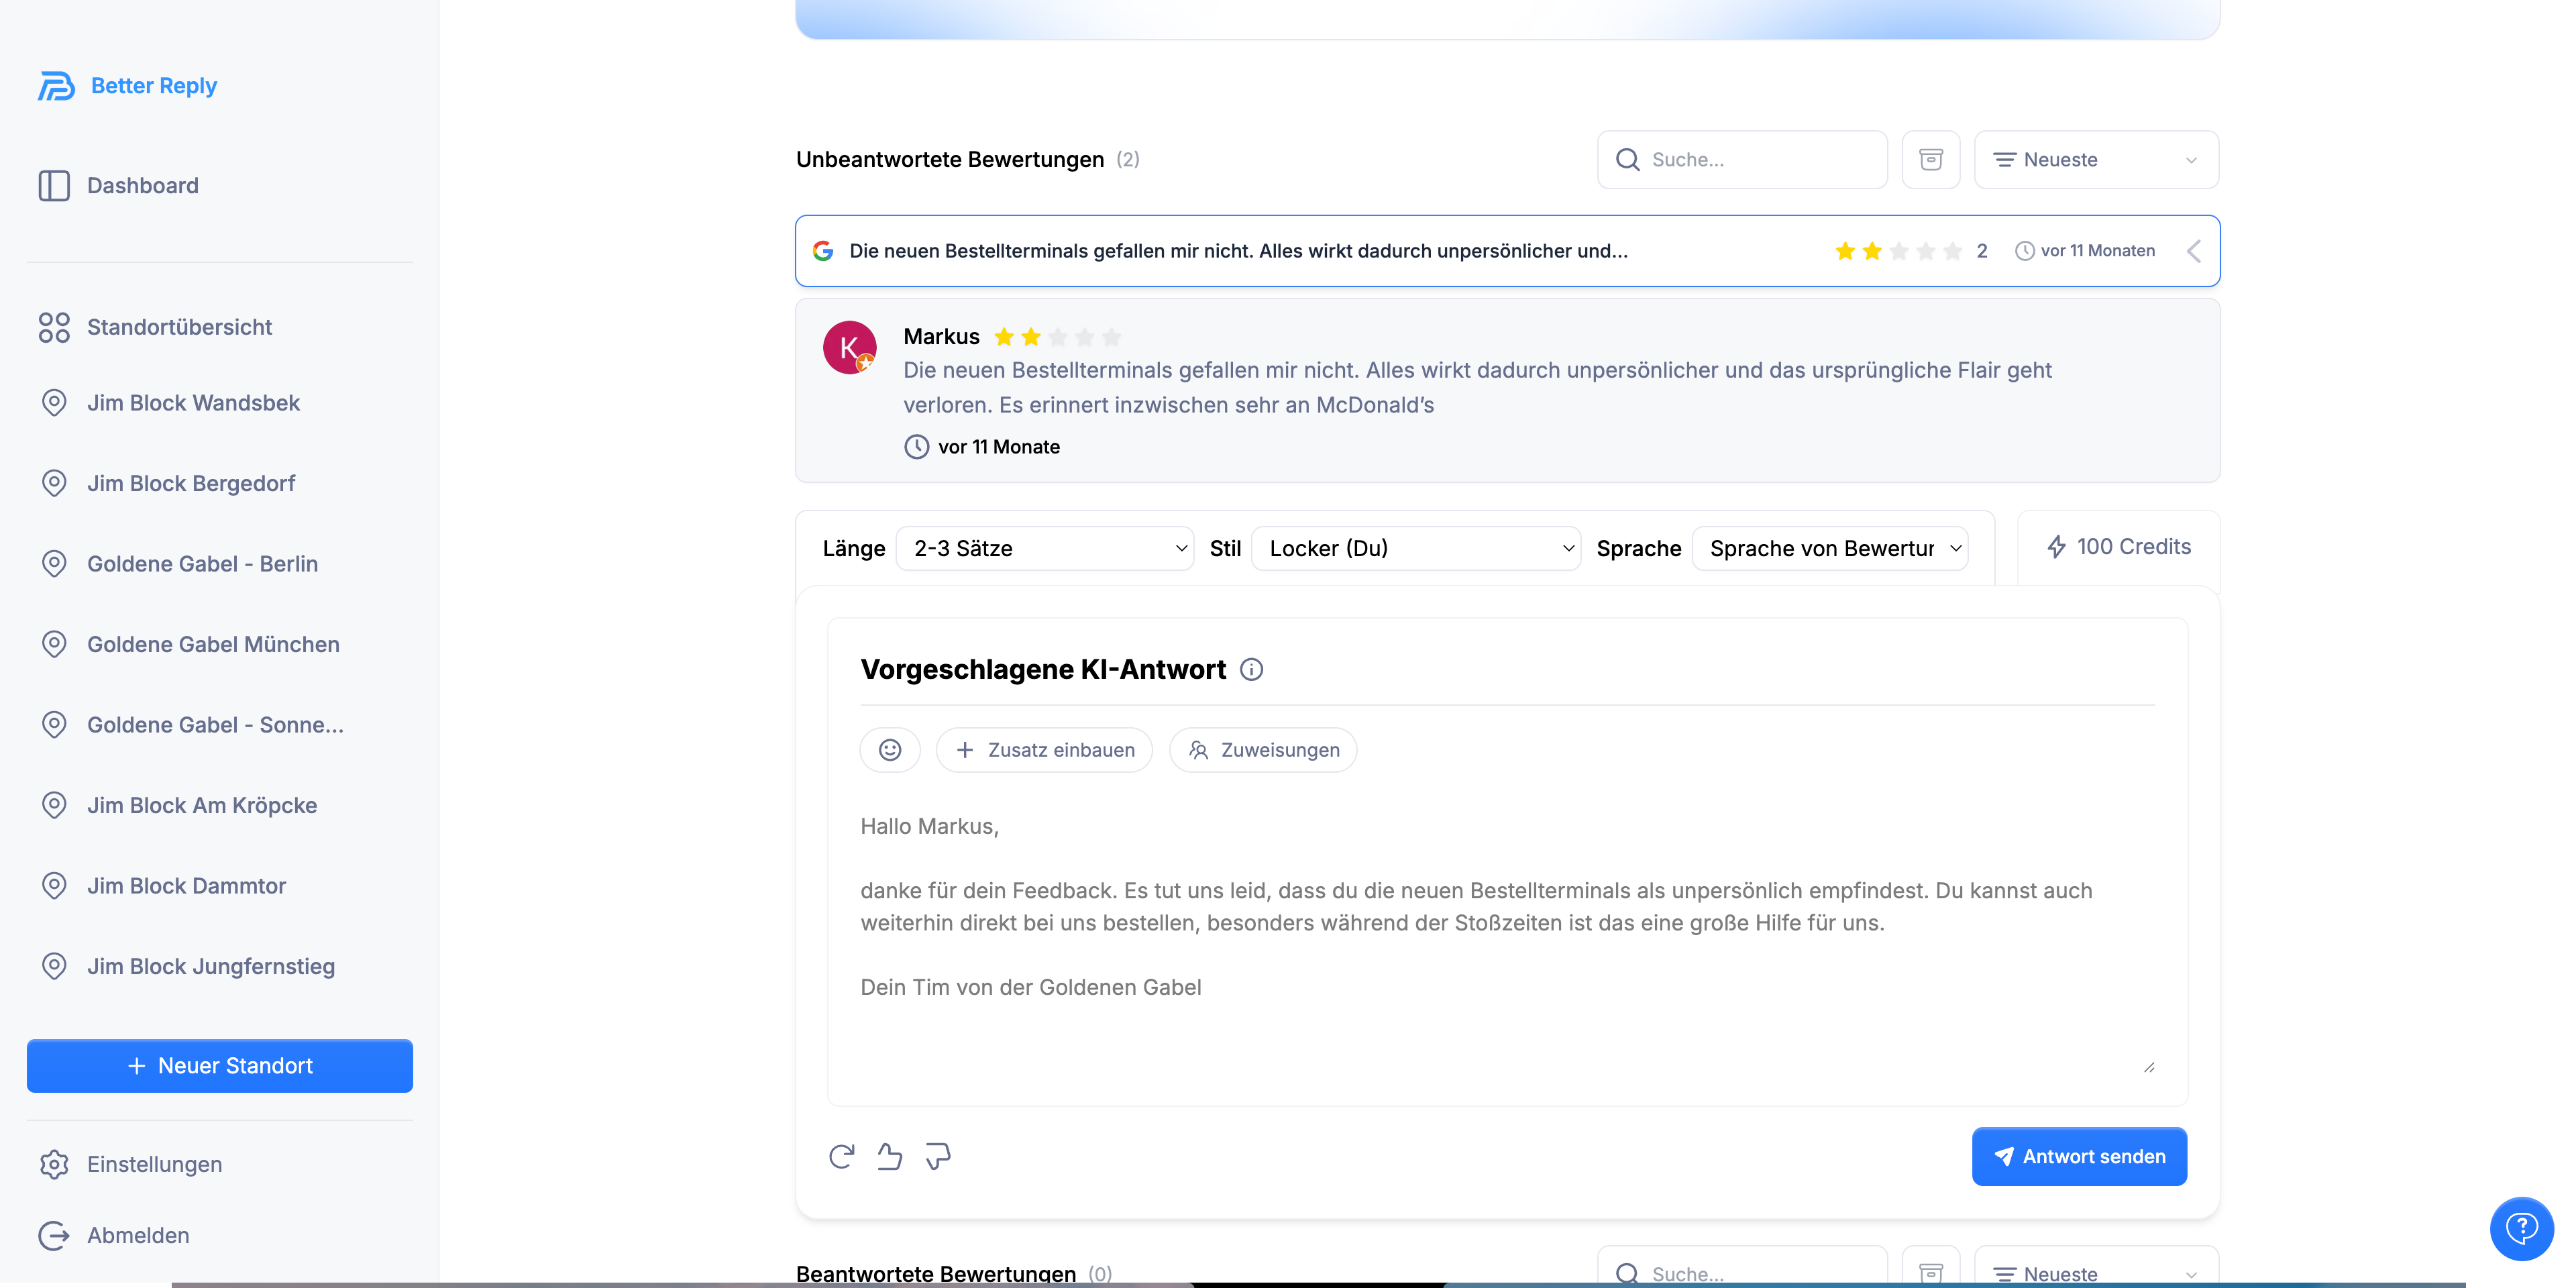
Task: Click the archive icon beside search
Action: point(1930,160)
